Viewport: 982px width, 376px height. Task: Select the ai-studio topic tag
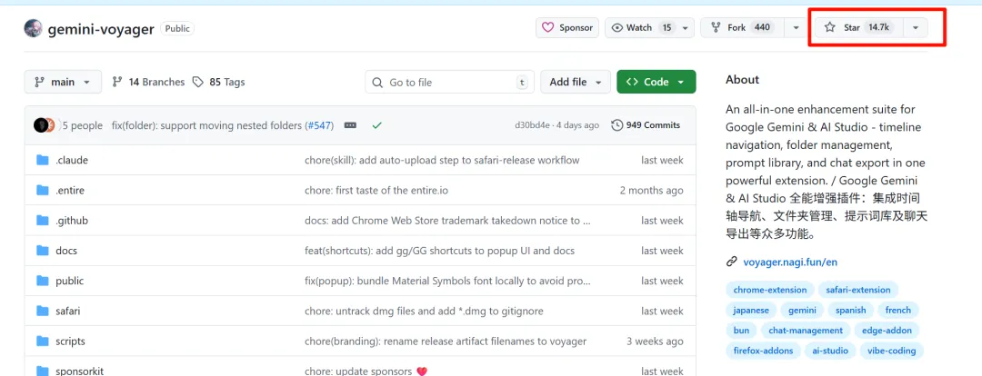tap(830, 351)
